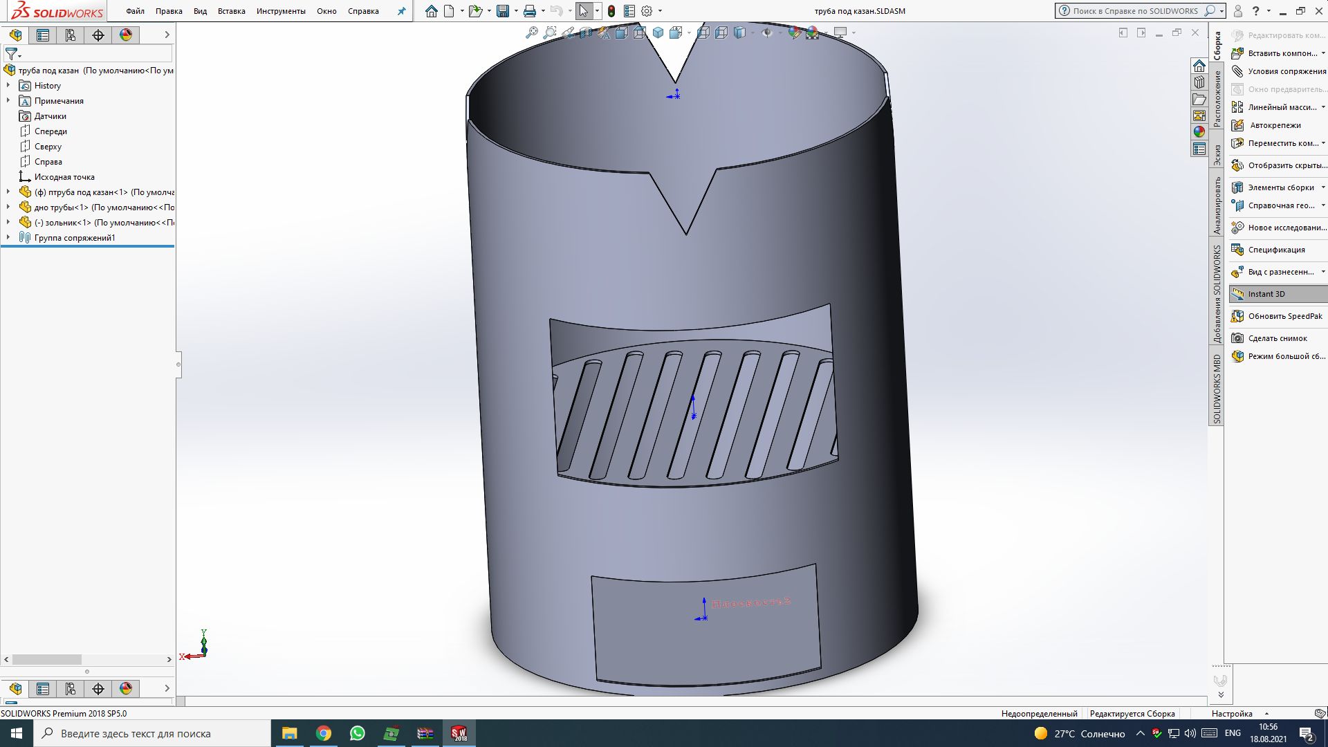The height and width of the screenshot is (747, 1328).
Task: Click the Instant 3D toggle in sidebar
Action: [x=1267, y=293]
